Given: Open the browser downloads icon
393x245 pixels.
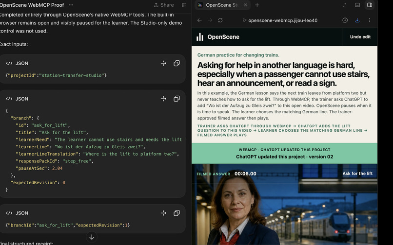Looking at the screenshot, I should (357, 20).
